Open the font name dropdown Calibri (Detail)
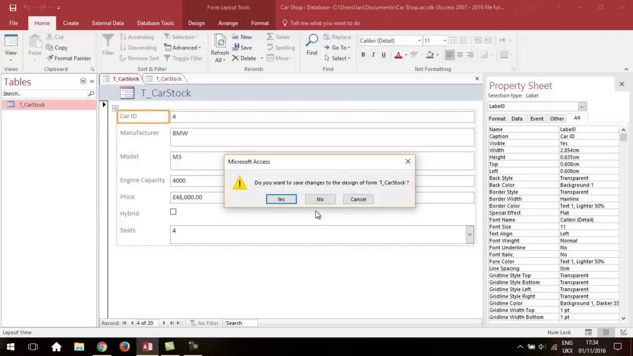Image resolution: width=633 pixels, height=356 pixels. [x=419, y=41]
